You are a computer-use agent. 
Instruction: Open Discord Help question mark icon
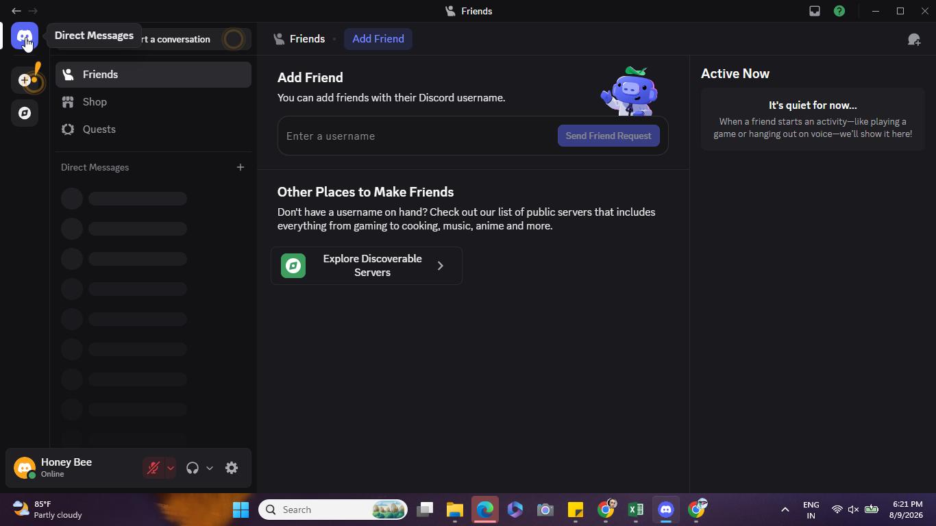pos(839,11)
